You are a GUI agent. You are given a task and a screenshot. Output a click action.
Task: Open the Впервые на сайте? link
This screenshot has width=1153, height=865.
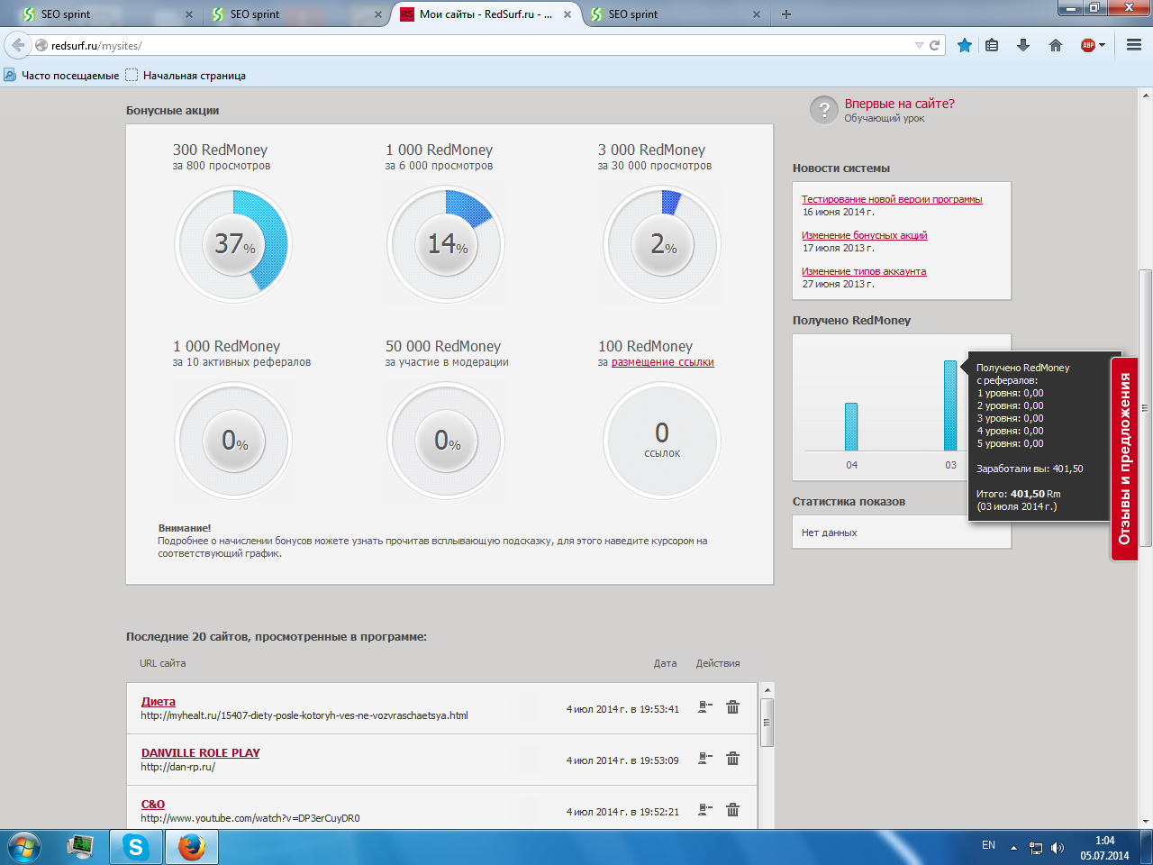pos(899,104)
